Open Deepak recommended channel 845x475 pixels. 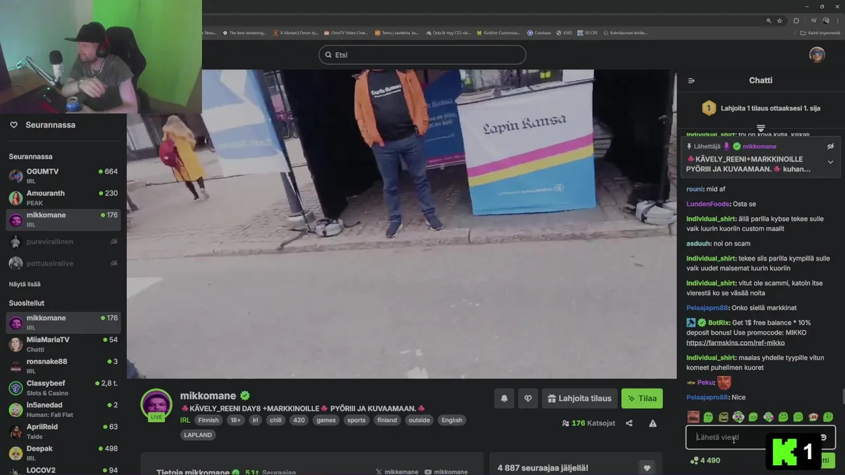63,453
